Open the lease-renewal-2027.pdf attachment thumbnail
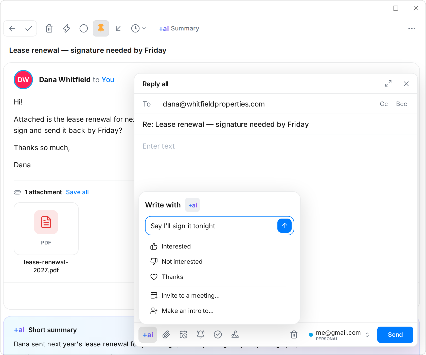Image resolution: width=426 pixels, height=355 pixels. coord(46,229)
